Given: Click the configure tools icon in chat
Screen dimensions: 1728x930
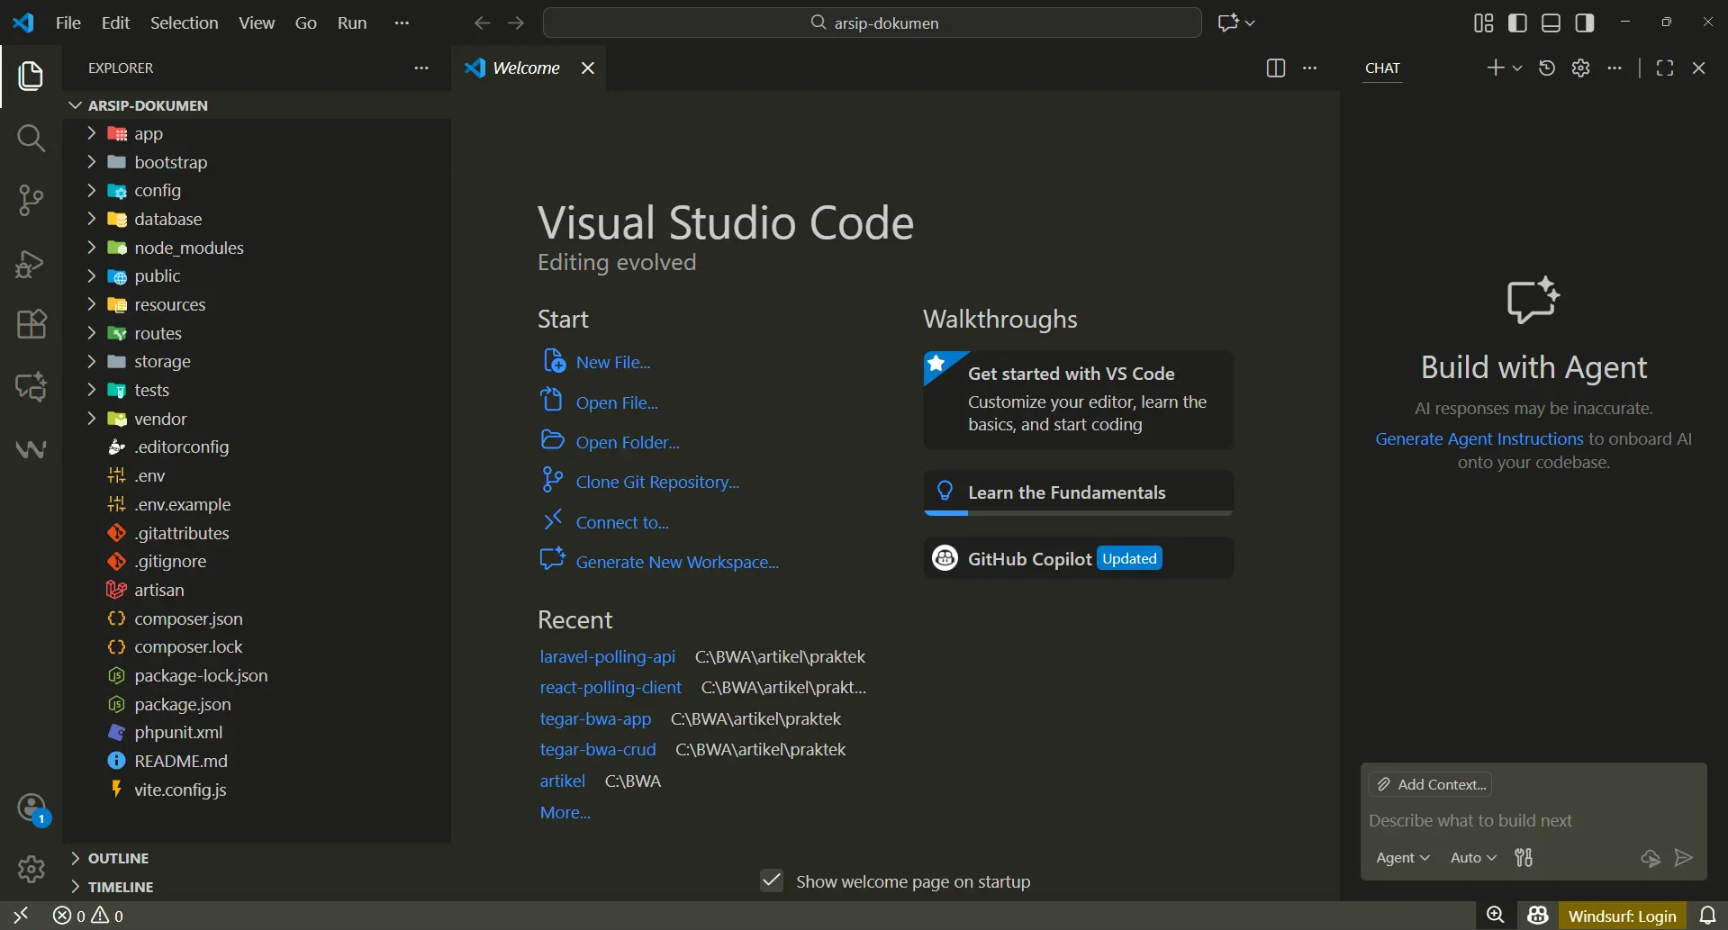Looking at the screenshot, I should click(x=1524, y=858).
